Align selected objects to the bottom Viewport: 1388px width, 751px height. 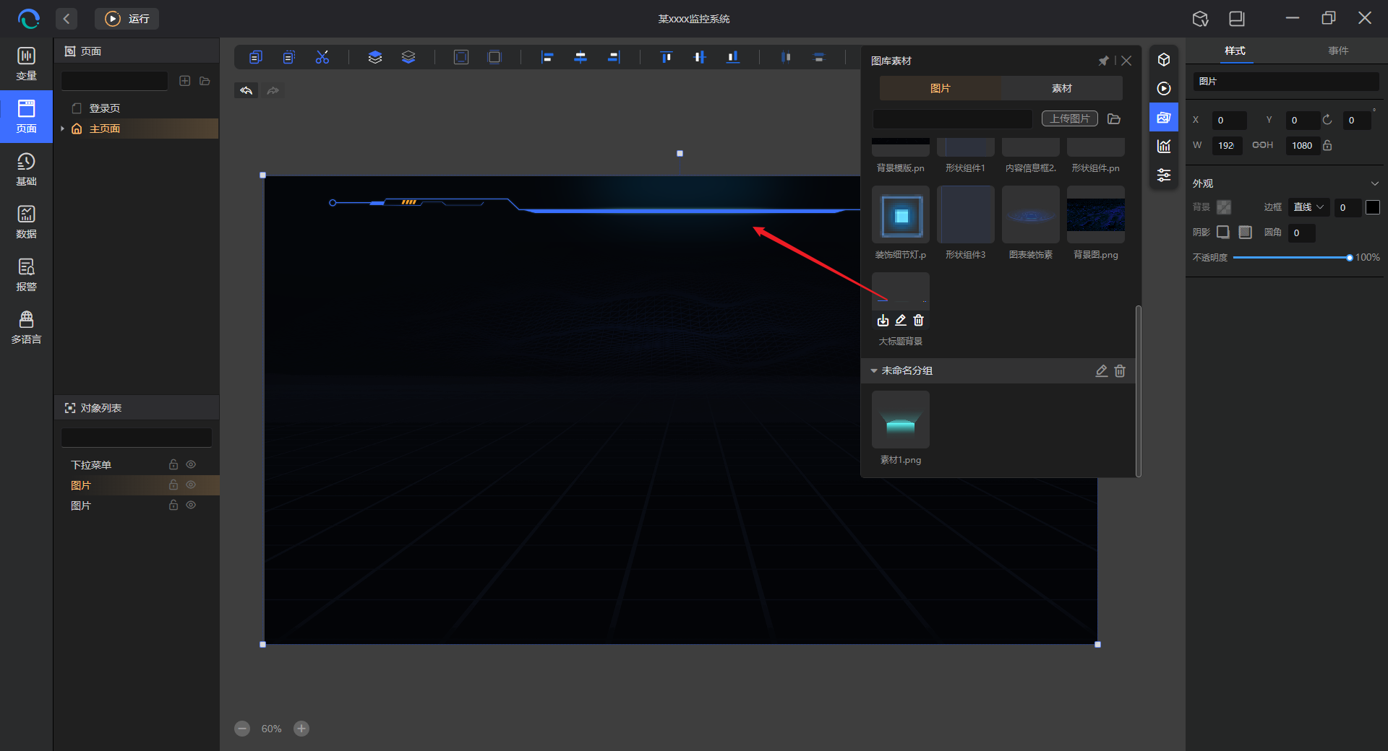pyautogui.click(x=733, y=57)
